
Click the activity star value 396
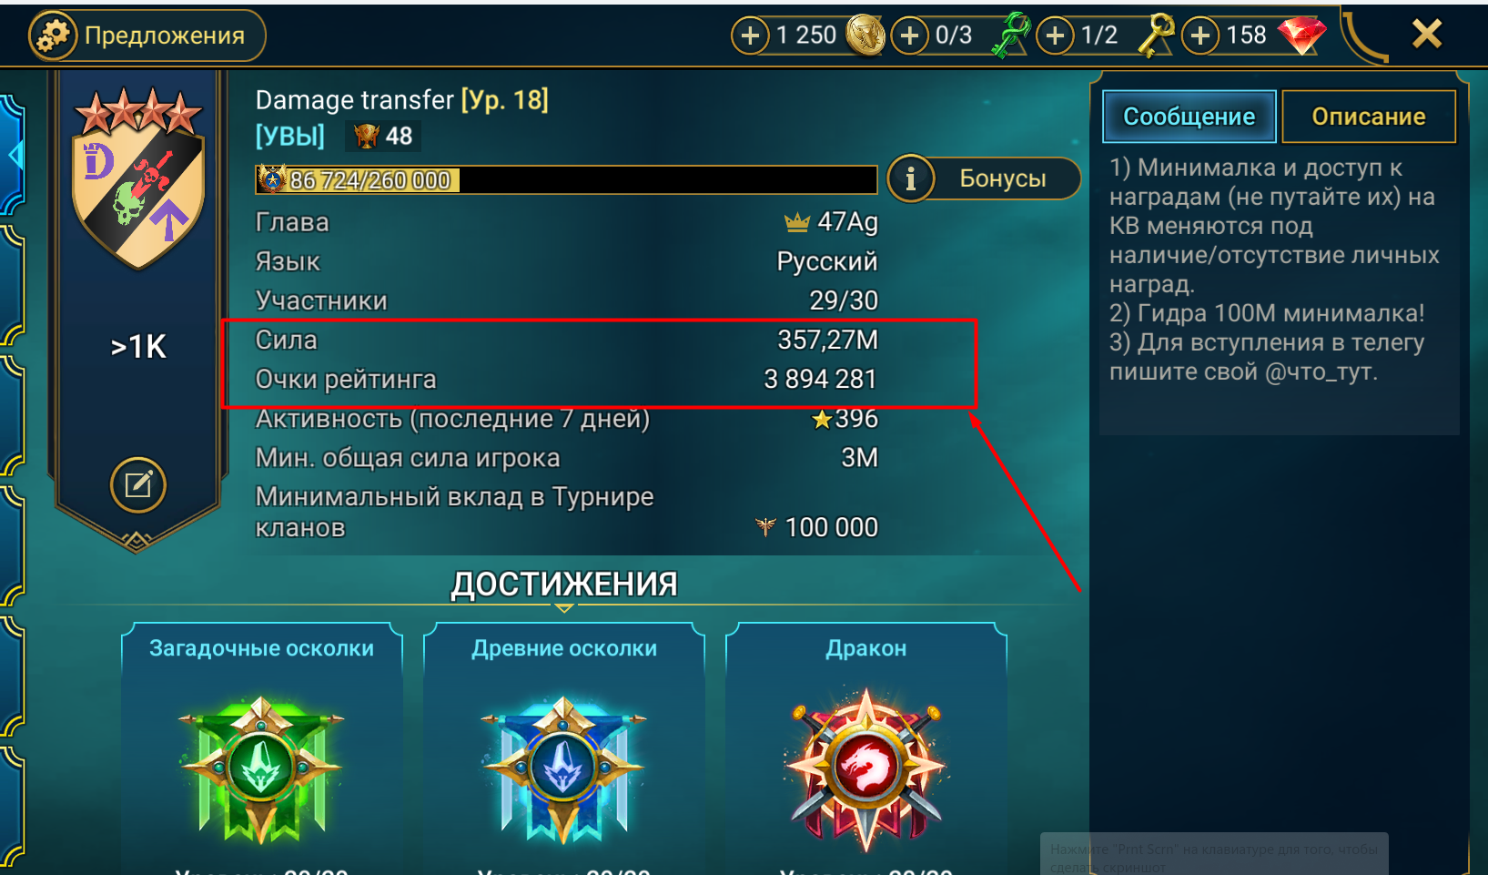(x=845, y=419)
